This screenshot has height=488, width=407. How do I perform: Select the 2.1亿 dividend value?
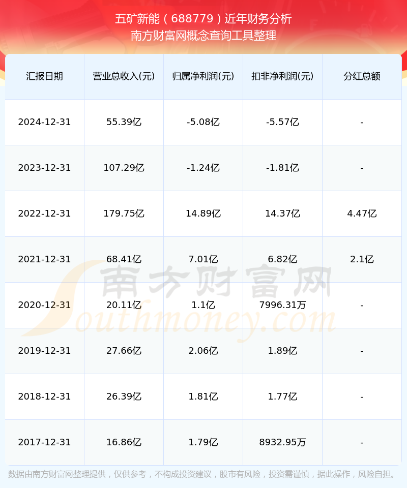(x=362, y=259)
